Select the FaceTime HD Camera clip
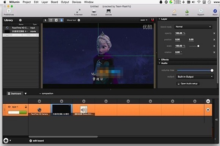Screen dimensions: 220x146 tap(39, 110)
